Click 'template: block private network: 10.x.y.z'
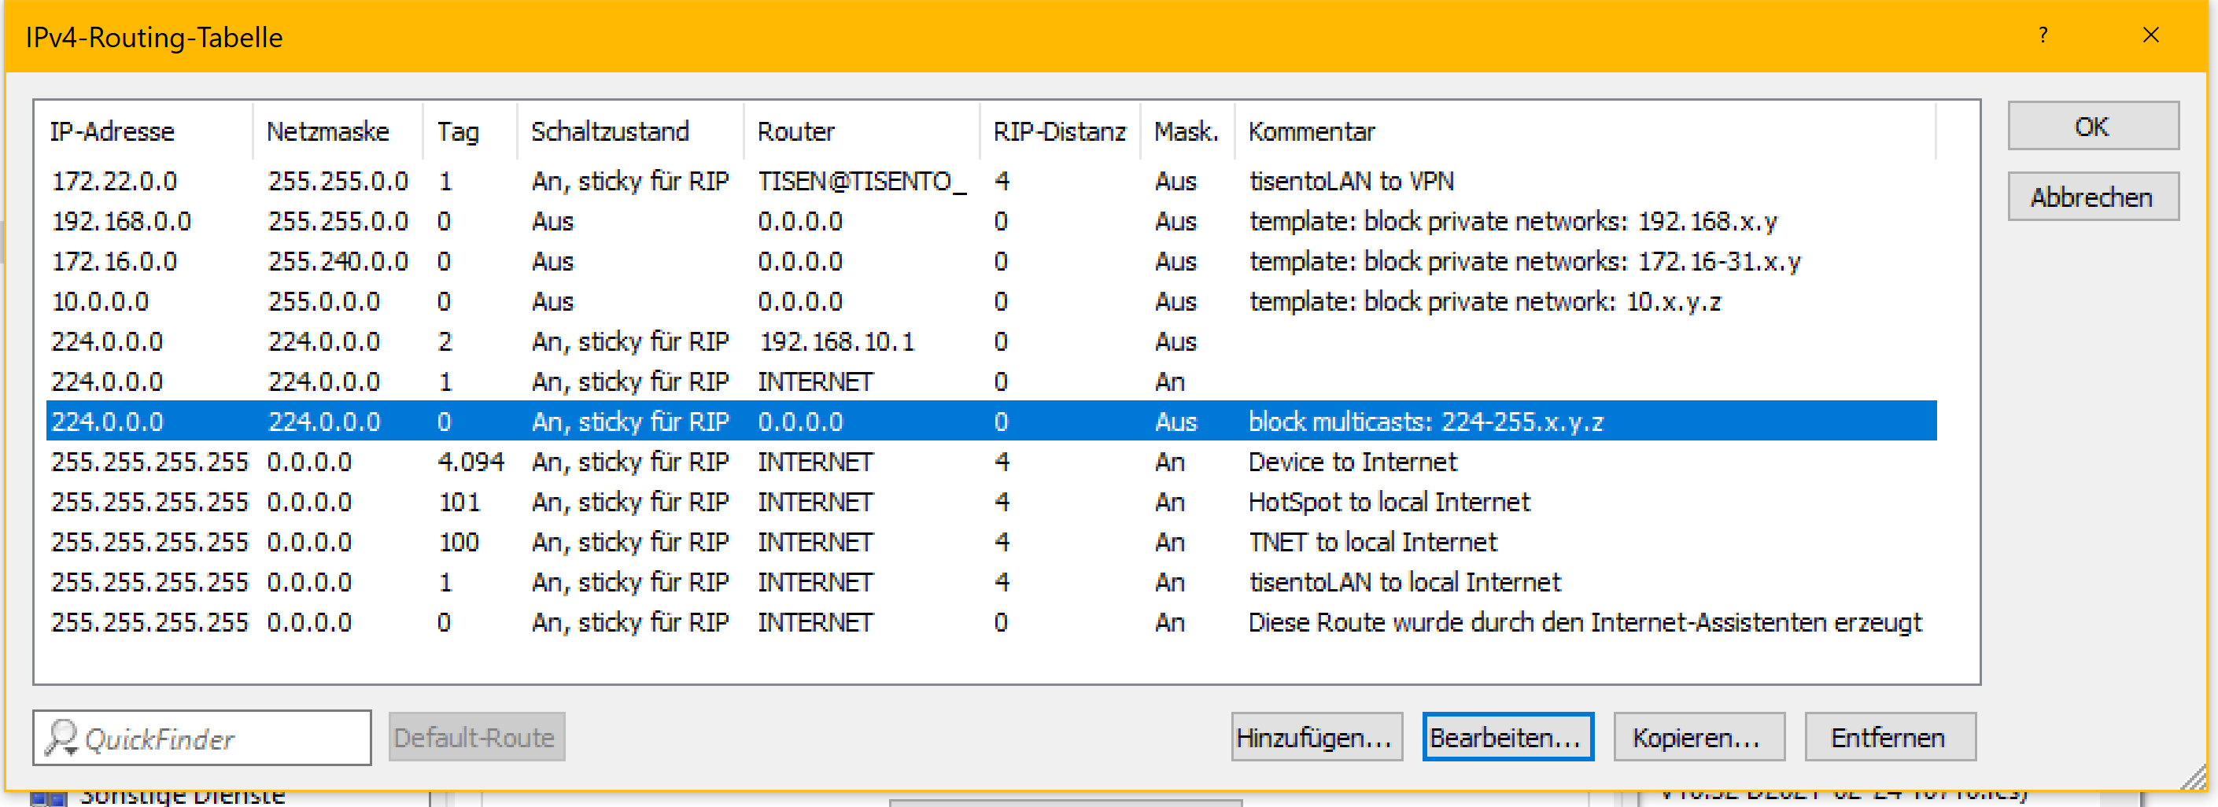Image resolution: width=2218 pixels, height=807 pixels. point(1485,301)
